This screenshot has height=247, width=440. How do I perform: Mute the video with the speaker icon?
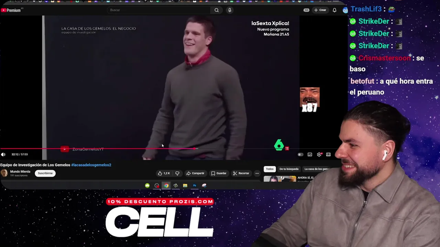click(3, 154)
